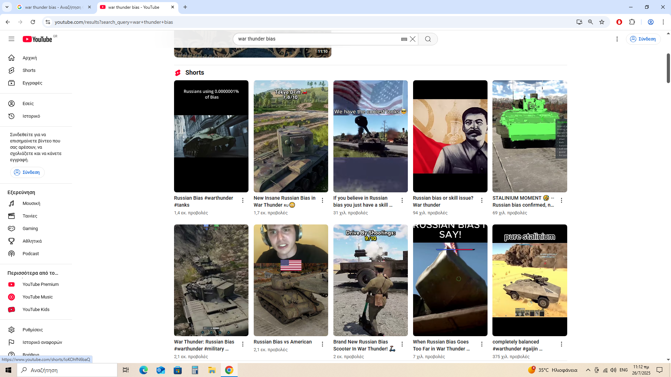671x377 pixels.
Task: Open YouTube Premium link
Action: [36, 284]
